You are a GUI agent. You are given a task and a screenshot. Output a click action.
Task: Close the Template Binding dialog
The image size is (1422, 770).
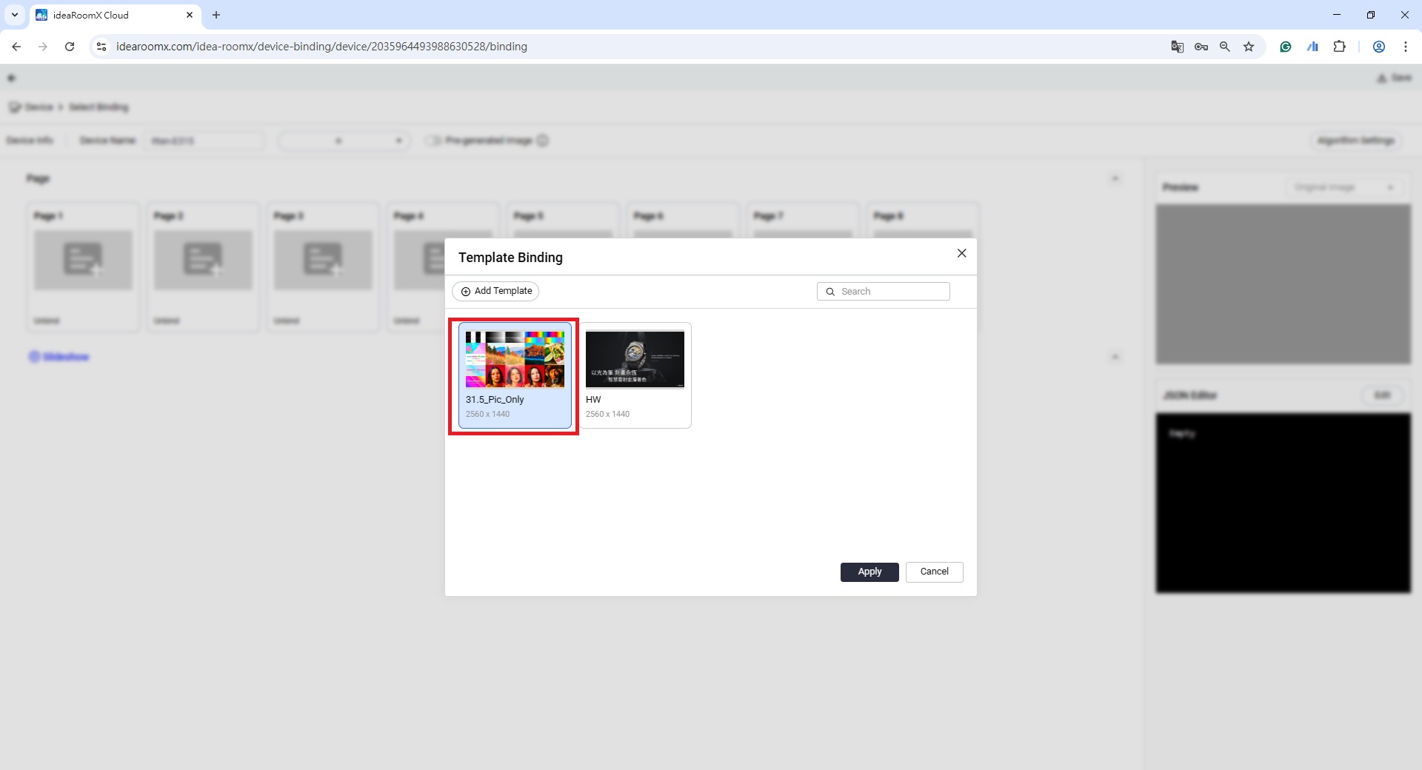[961, 253]
